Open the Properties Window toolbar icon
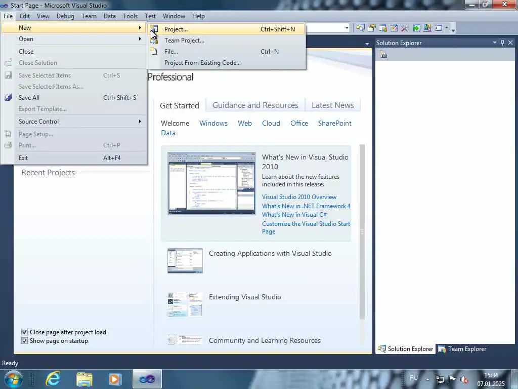The height and width of the screenshot is (389, 518). [x=372, y=28]
